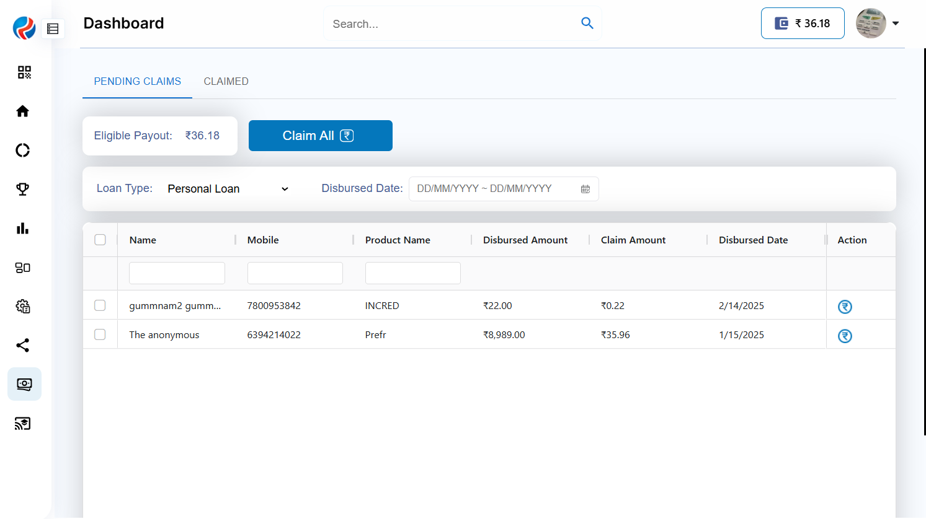This screenshot has height=519, width=926.
Task: Click the wallet balance ₹36.18 button
Action: [x=802, y=24]
